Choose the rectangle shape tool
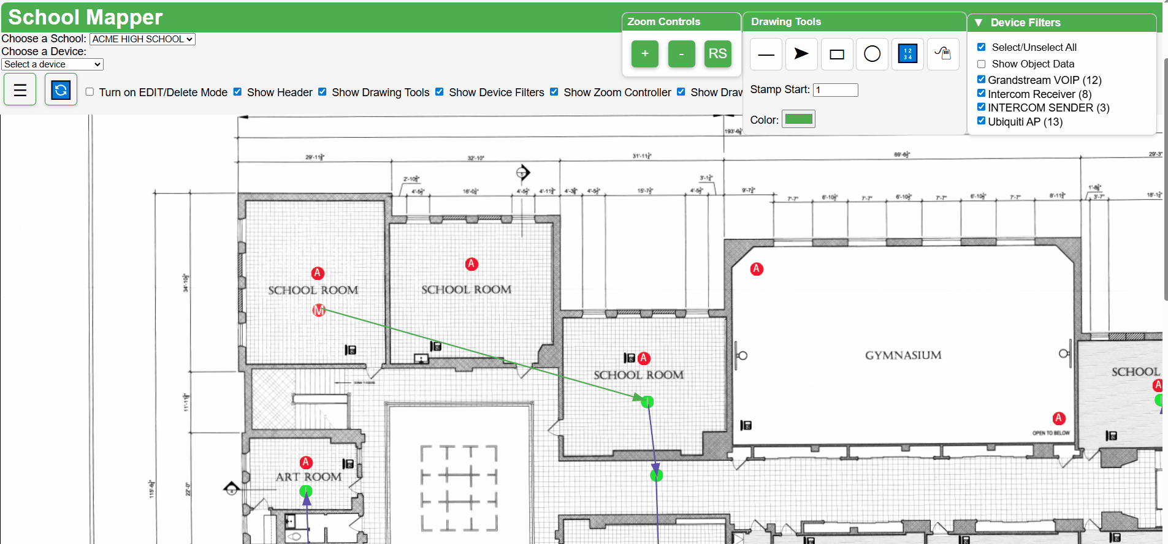 [836, 55]
